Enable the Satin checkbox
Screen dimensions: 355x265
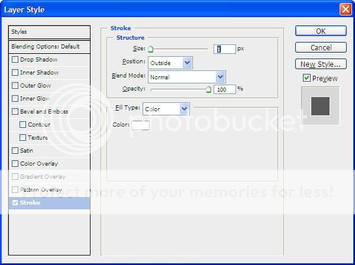click(x=15, y=151)
